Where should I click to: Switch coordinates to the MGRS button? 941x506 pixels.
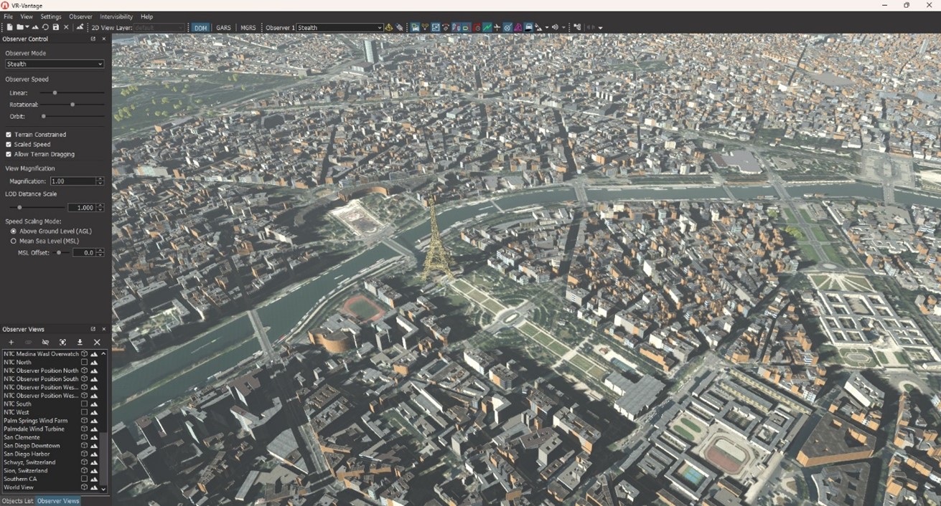[x=248, y=27]
